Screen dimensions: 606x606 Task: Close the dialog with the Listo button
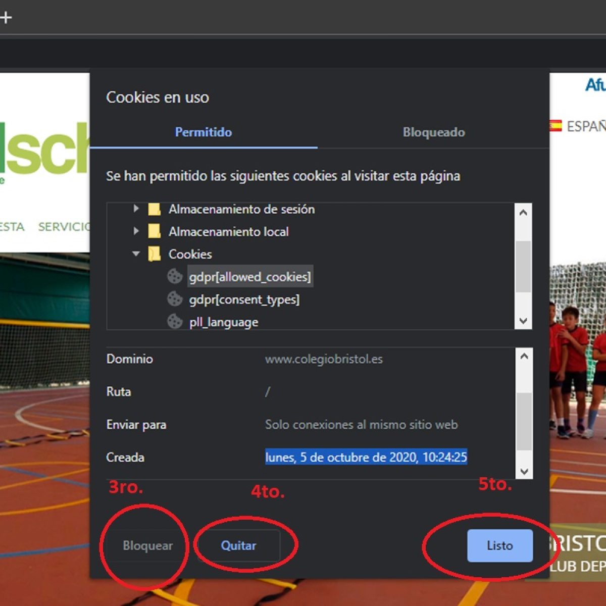coord(499,545)
